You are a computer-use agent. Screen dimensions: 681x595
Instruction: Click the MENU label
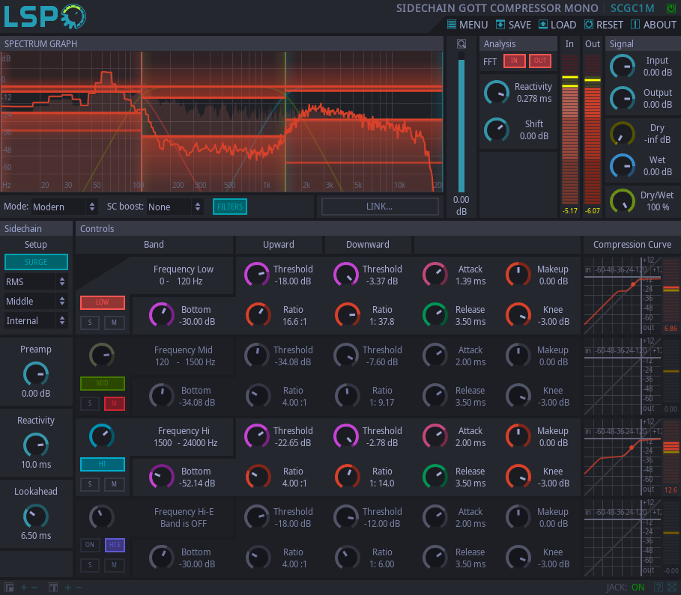coord(473,25)
